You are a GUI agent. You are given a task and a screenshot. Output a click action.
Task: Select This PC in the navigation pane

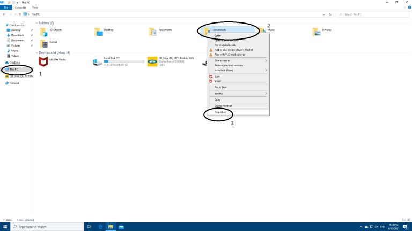(x=13, y=70)
